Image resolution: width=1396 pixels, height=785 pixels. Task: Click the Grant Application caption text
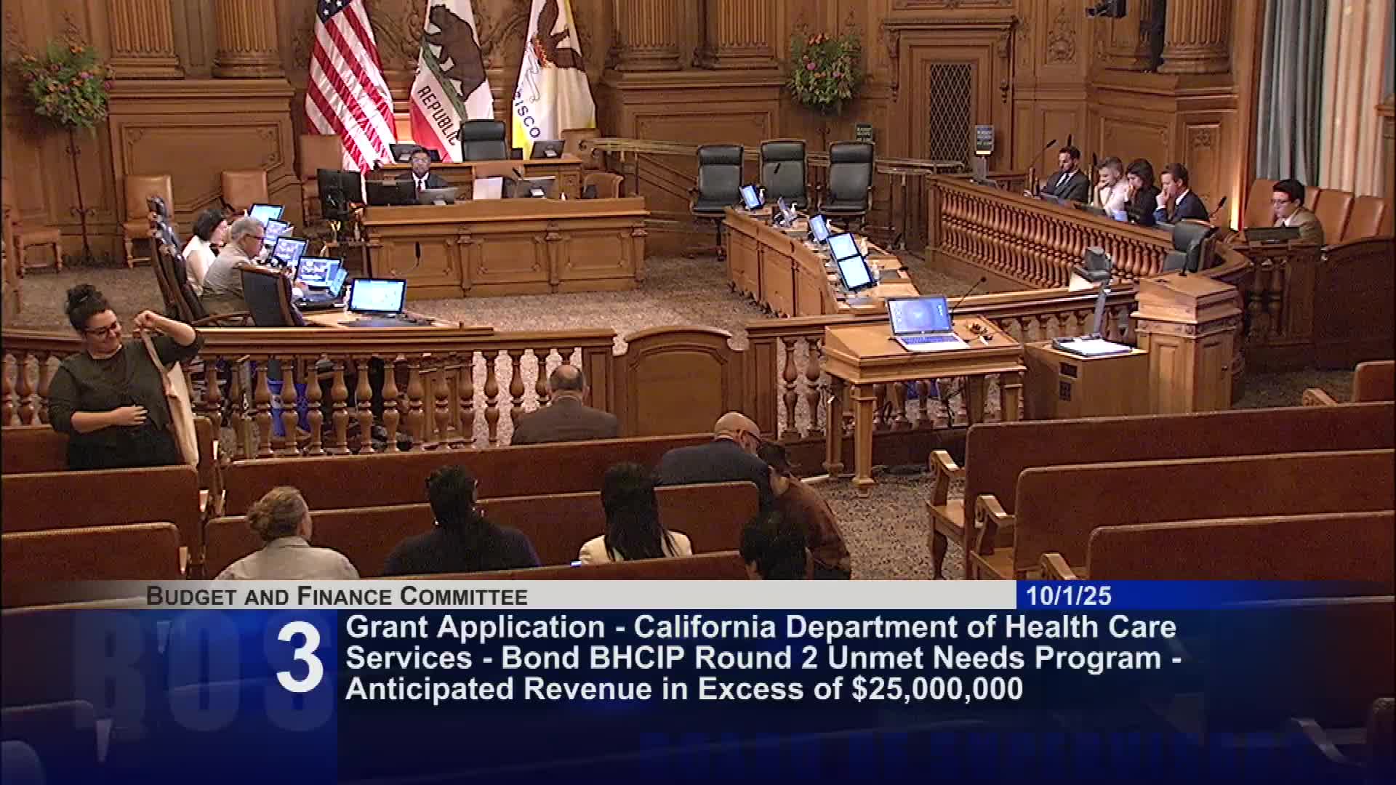pyautogui.click(x=475, y=627)
